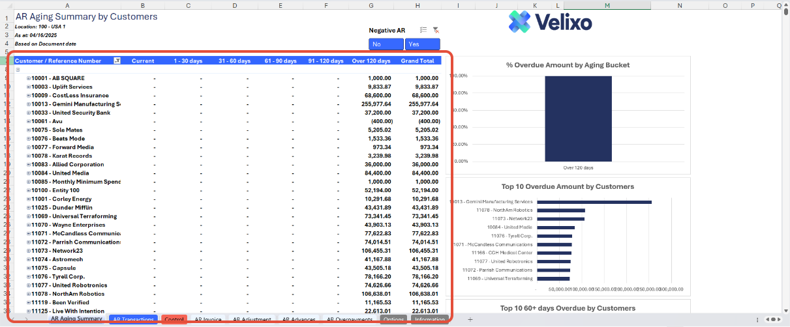Clear the Negative AR slicer filter
Image resolution: width=790 pixels, height=327 pixels.
click(x=436, y=30)
